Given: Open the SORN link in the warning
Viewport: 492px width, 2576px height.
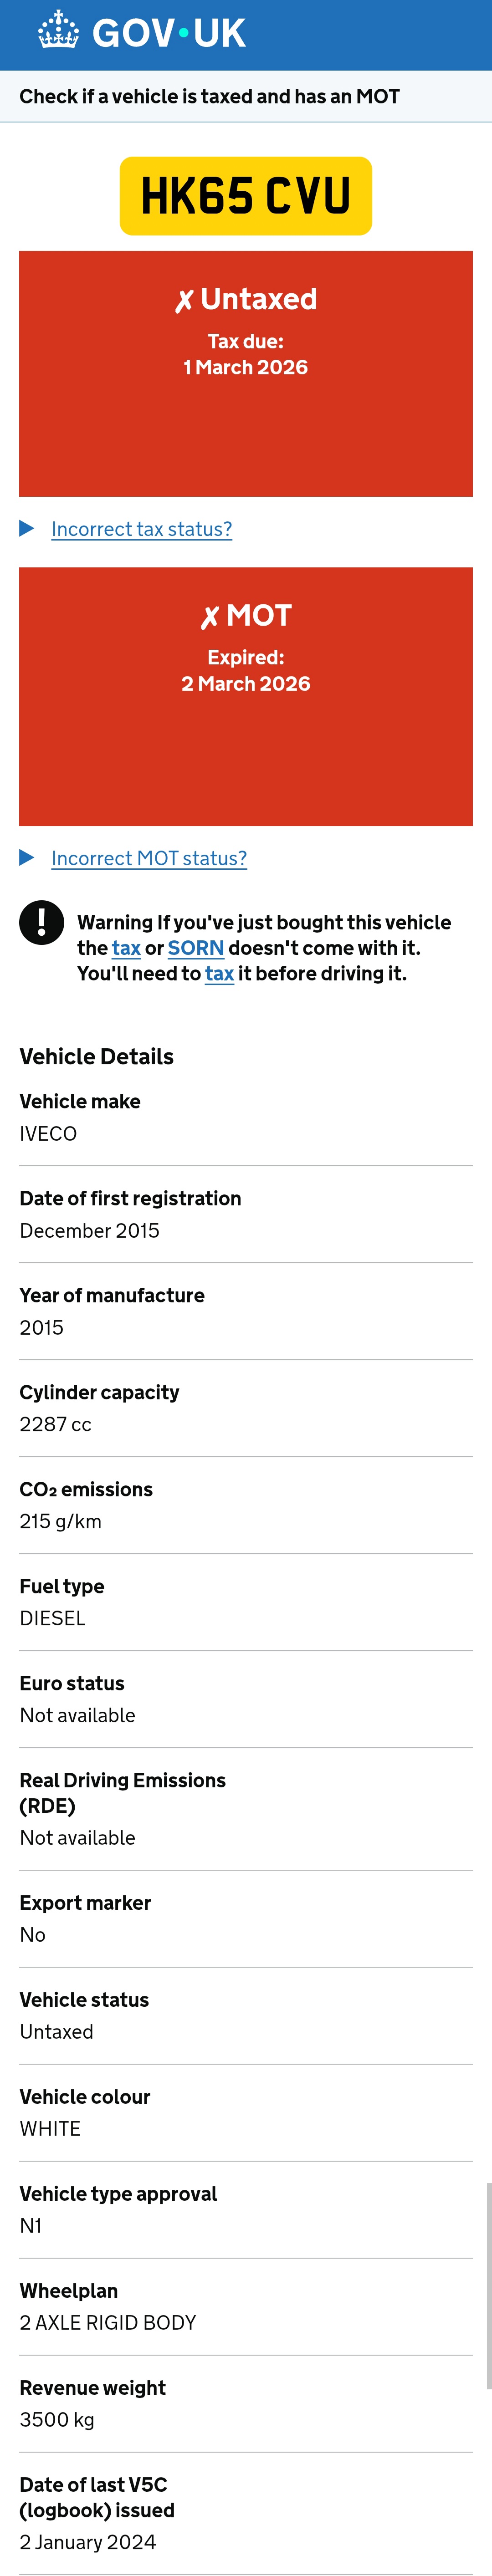Looking at the screenshot, I should 195,948.
